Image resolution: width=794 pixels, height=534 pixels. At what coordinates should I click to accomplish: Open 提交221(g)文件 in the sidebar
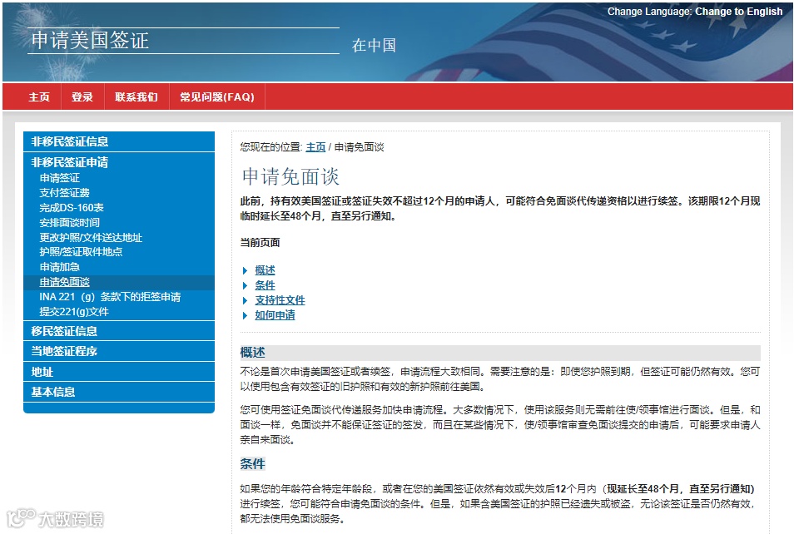point(74,311)
